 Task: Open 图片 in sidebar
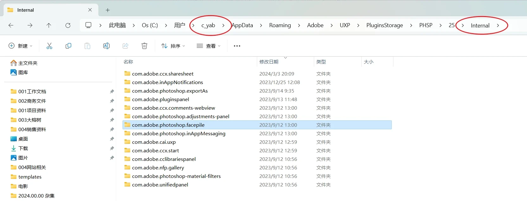point(19,158)
